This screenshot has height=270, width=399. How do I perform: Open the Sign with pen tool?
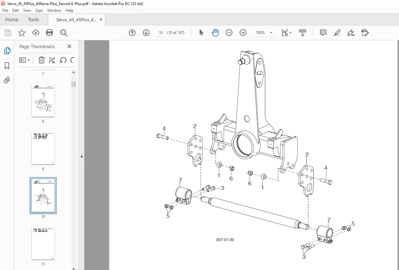351,33
